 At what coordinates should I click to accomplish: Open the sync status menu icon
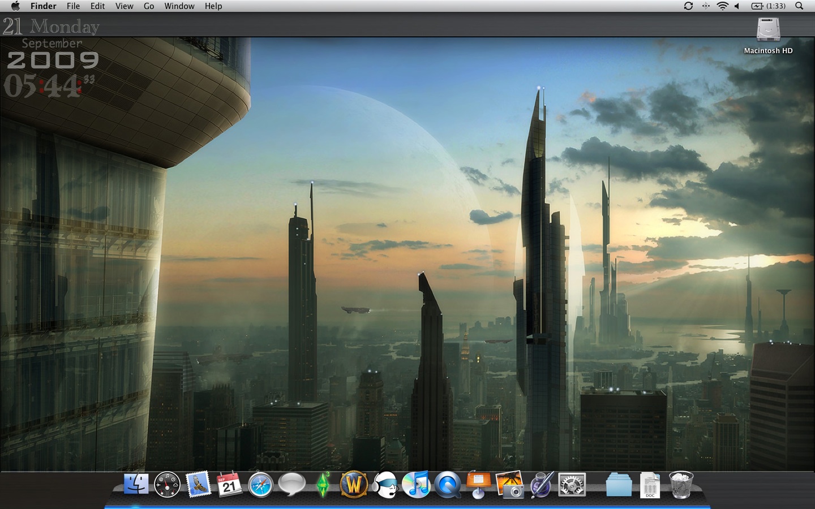pyautogui.click(x=688, y=6)
